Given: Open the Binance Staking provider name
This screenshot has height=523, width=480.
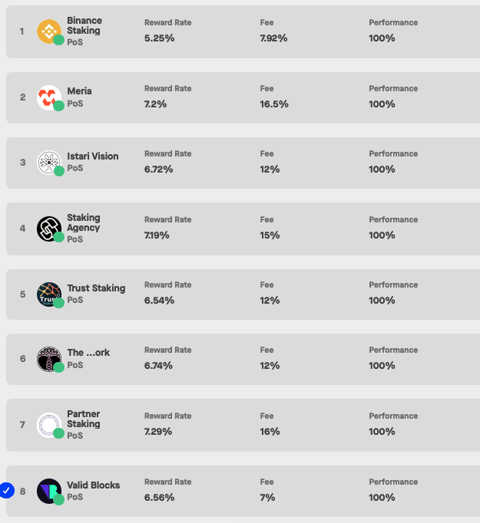Looking at the screenshot, I should 84,25.
